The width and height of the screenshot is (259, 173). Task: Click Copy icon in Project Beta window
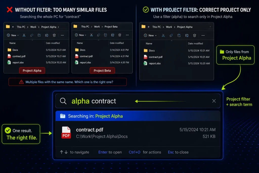click(x=98, y=35)
